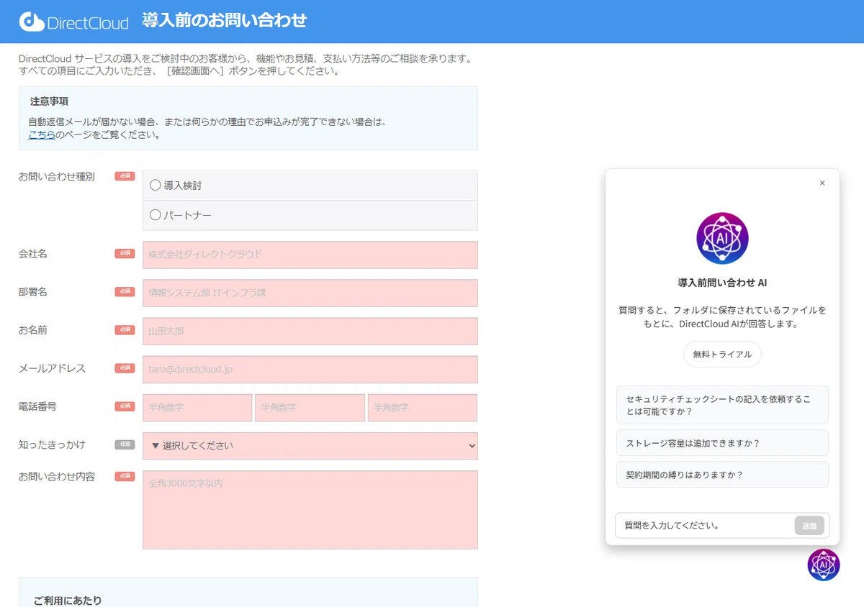Image resolution: width=864 pixels, height=607 pixels.
Task: Click the 必須 badge beside 会社名
Action: (125, 253)
